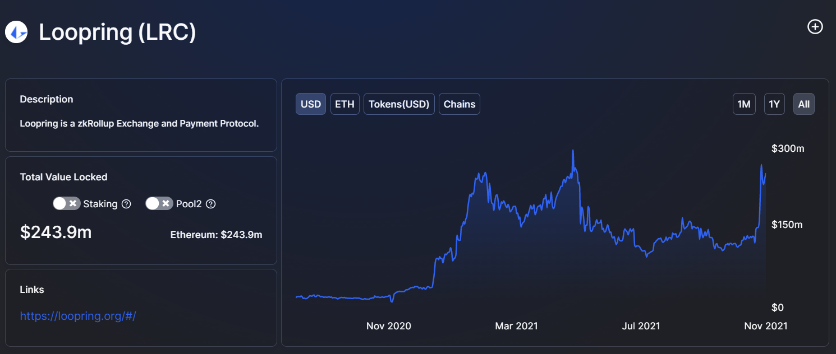Click the plus circle add icon
The width and height of the screenshot is (836, 354).
pyautogui.click(x=815, y=26)
